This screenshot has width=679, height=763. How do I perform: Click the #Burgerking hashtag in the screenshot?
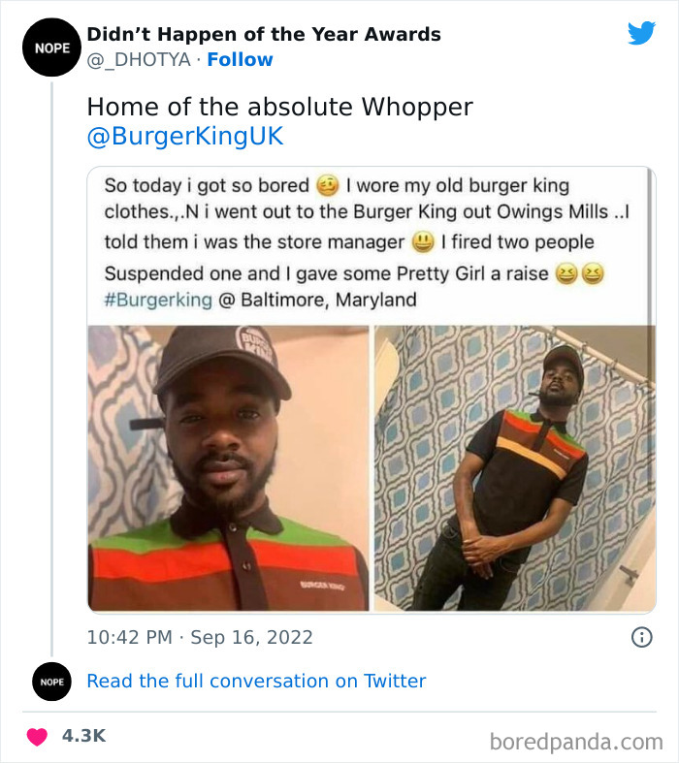point(157,300)
